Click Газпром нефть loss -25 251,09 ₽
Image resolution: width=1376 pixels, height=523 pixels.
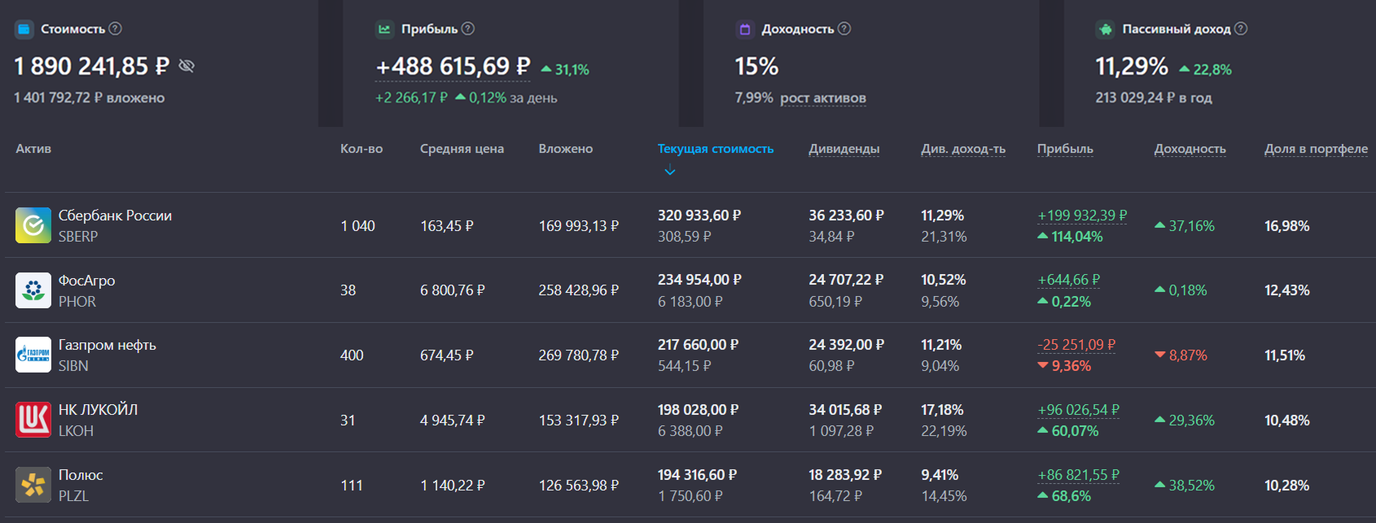tap(1076, 345)
